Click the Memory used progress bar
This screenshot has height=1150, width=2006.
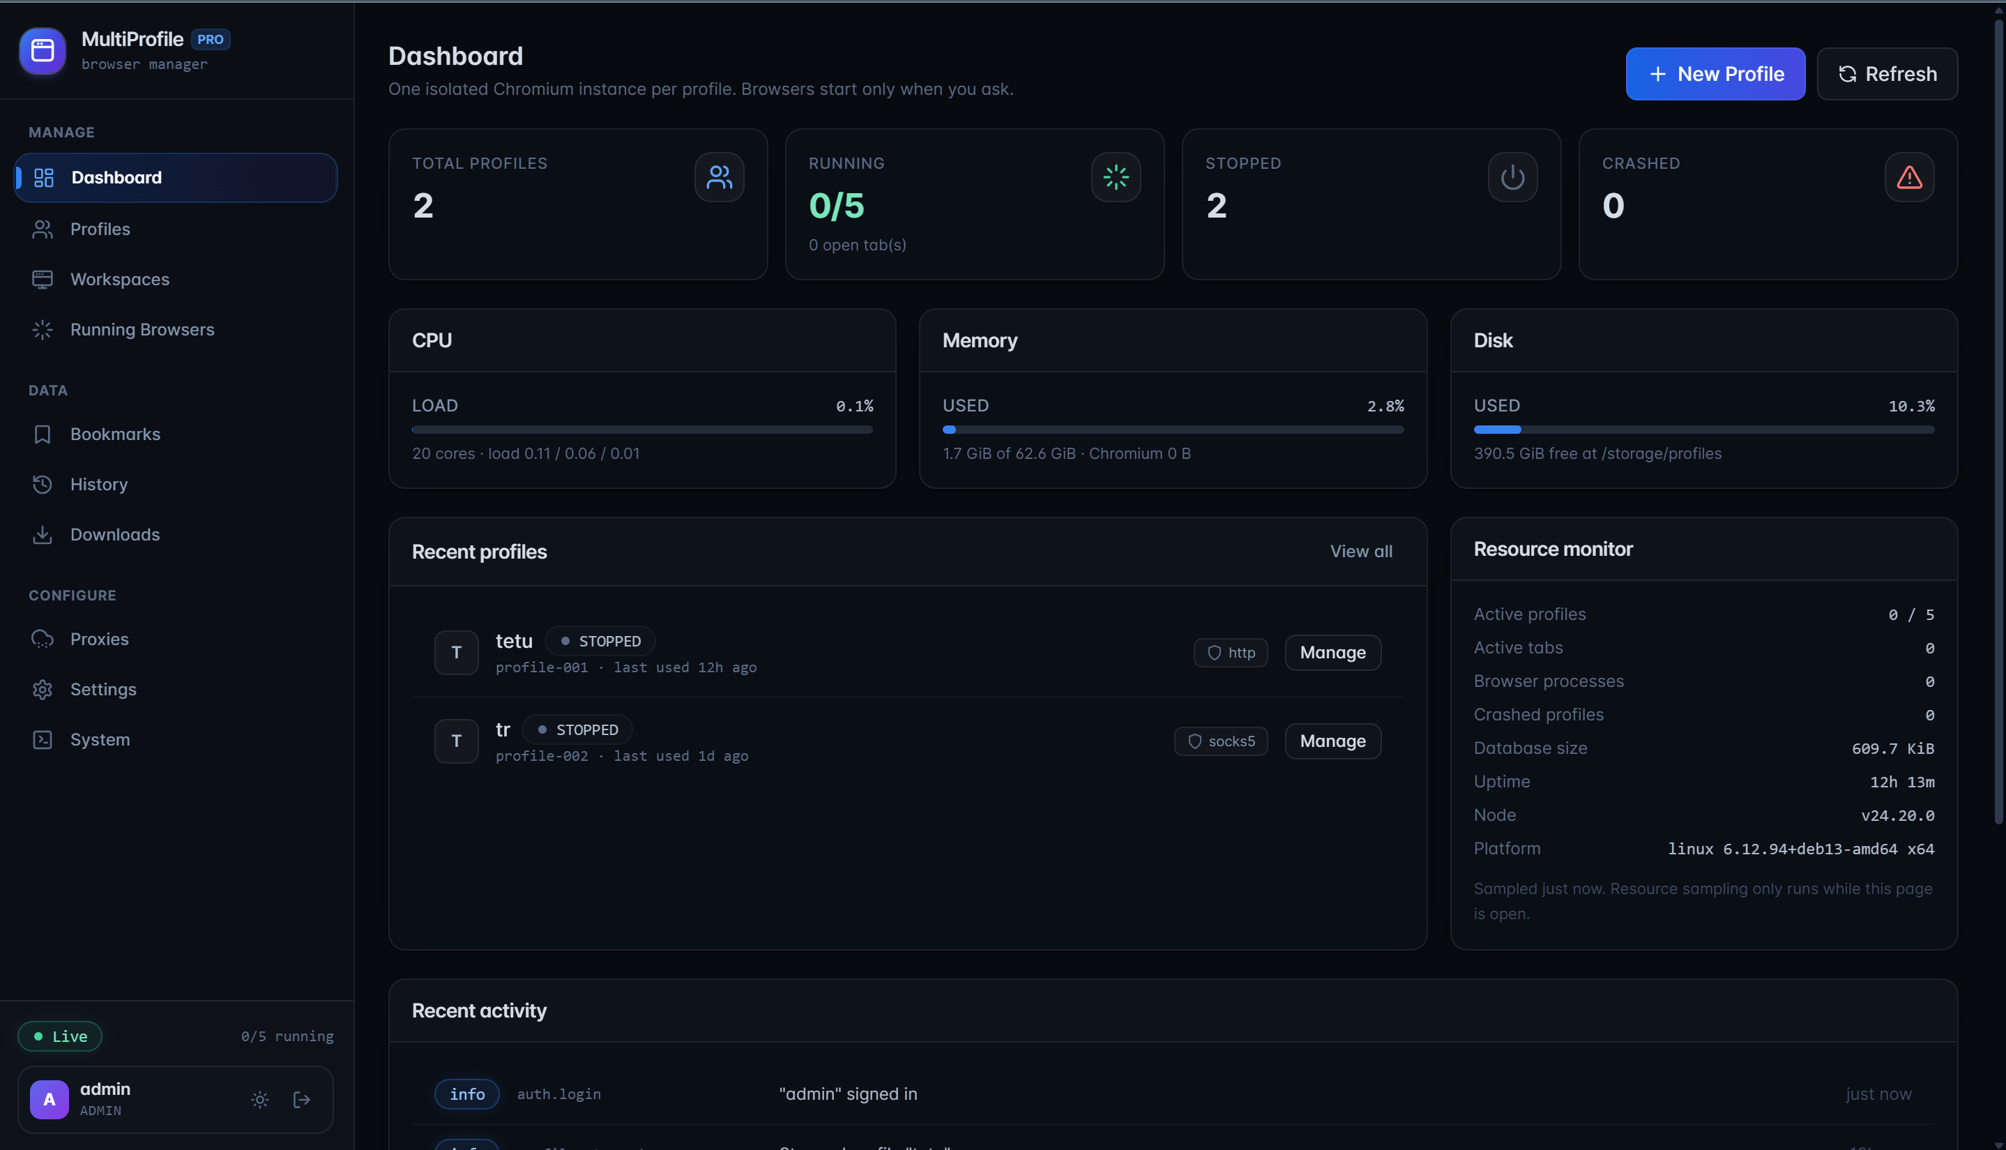[x=1172, y=430]
